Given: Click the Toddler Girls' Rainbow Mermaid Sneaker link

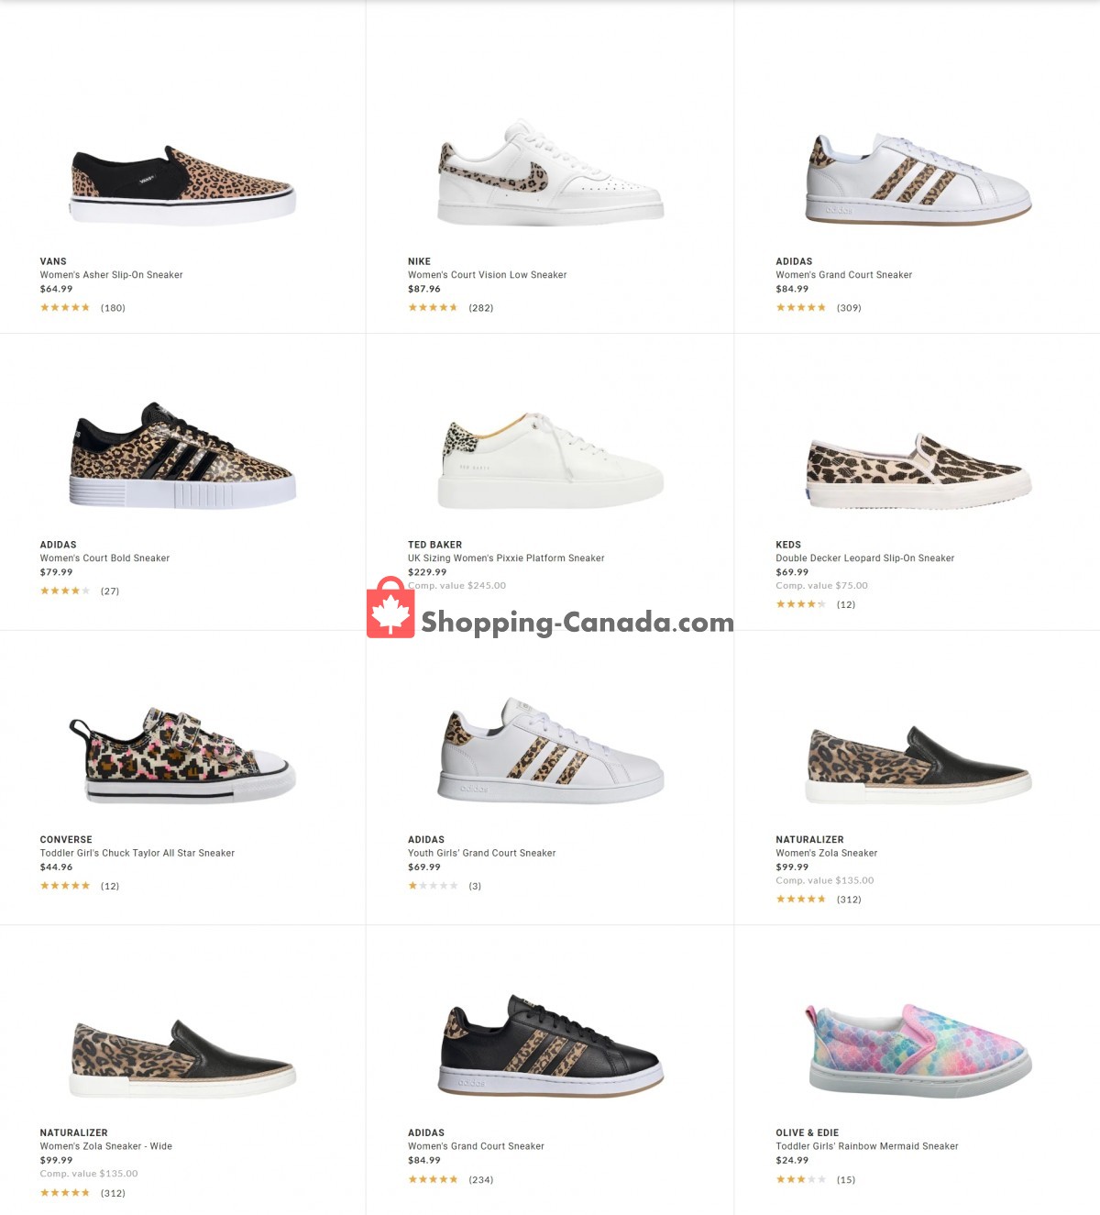Looking at the screenshot, I should point(866,1146).
